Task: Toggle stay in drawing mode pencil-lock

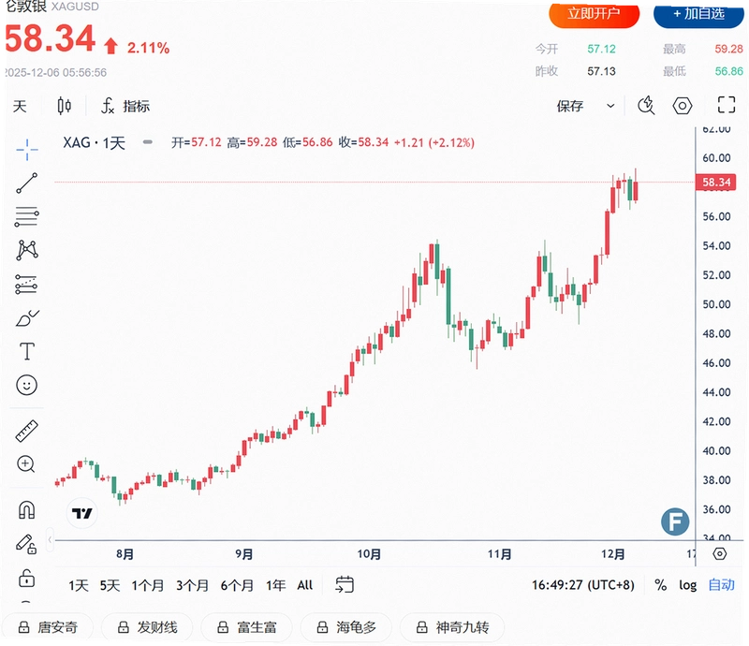Action: pos(27,544)
